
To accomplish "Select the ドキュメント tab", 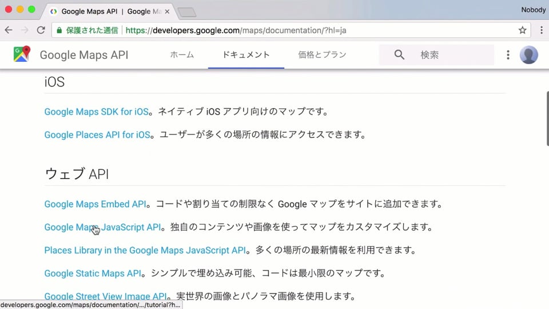I will point(246,55).
